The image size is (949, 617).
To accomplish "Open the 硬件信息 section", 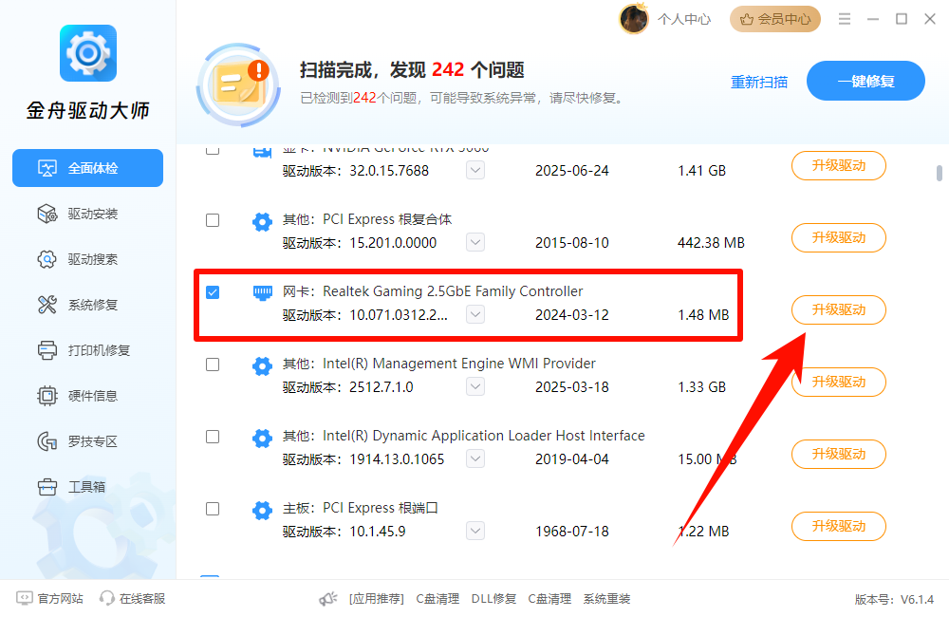I will pyautogui.click(x=87, y=396).
